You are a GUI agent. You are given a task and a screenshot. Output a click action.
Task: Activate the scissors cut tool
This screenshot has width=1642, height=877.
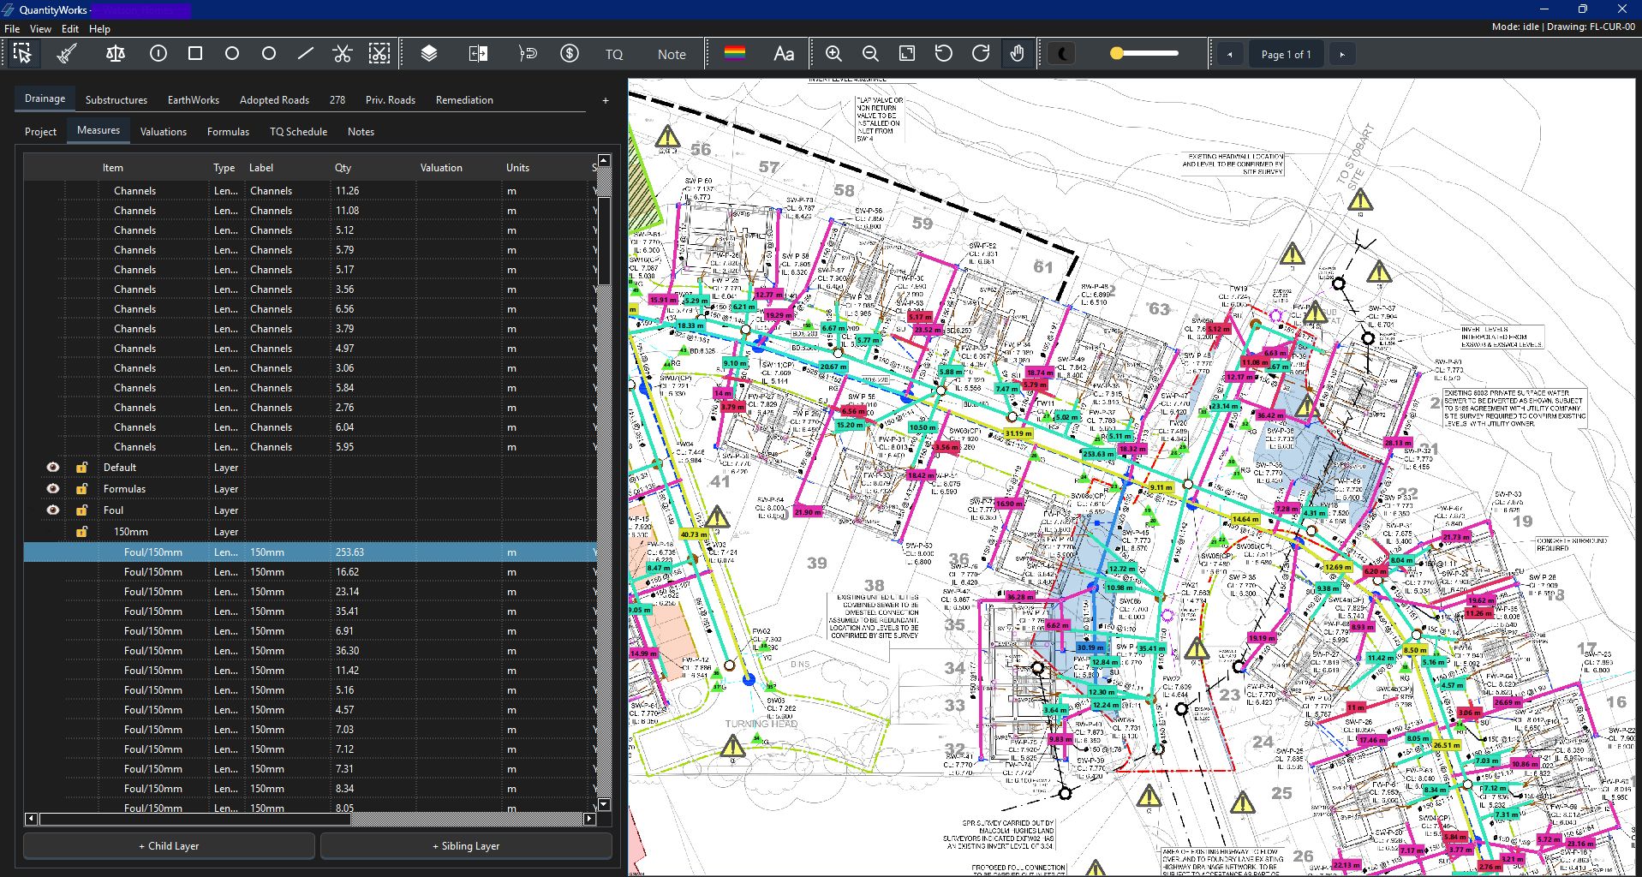[x=342, y=53]
